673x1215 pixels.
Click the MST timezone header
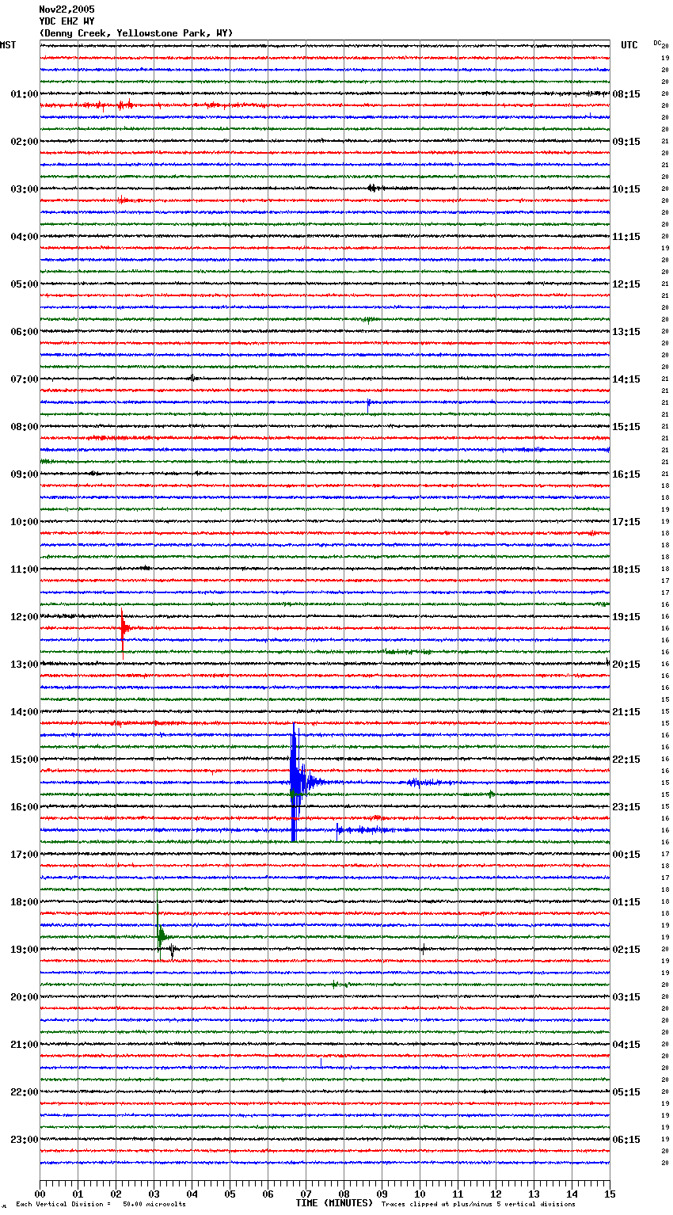tap(8, 45)
